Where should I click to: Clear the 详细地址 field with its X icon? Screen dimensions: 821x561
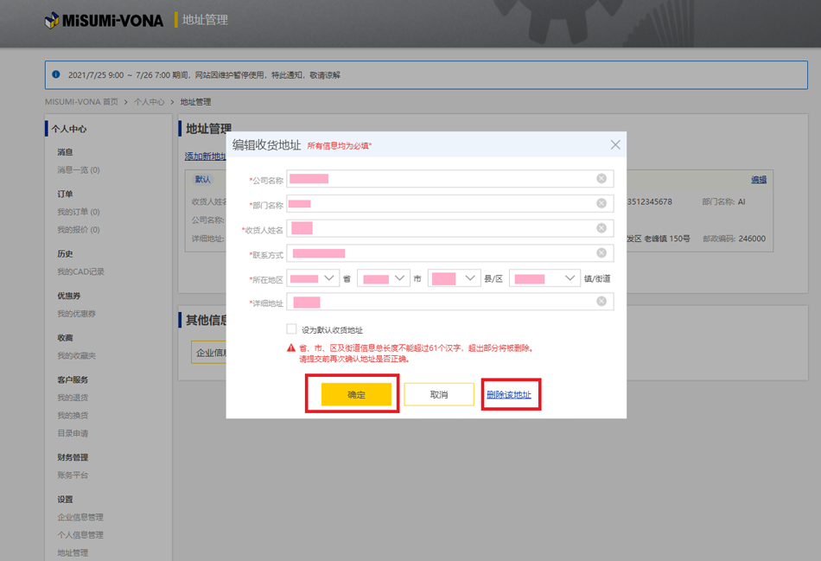pos(601,302)
